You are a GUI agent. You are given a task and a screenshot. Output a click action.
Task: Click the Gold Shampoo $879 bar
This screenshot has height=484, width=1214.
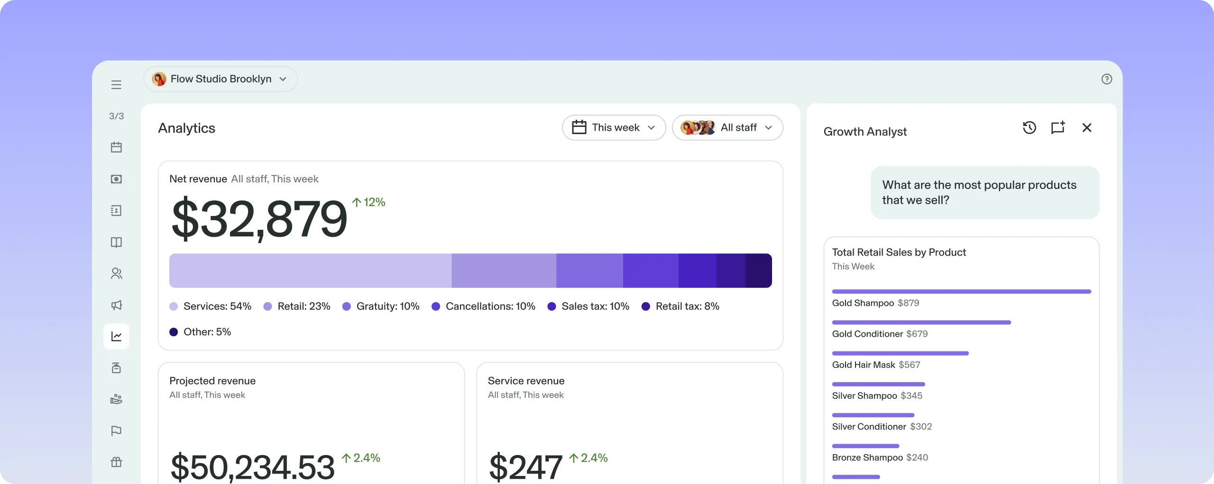(x=961, y=292)
